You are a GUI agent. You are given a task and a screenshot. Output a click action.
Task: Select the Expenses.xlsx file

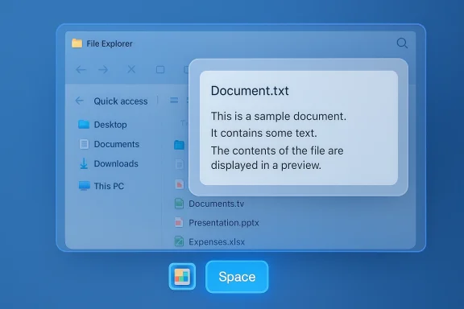pos(209,241)
